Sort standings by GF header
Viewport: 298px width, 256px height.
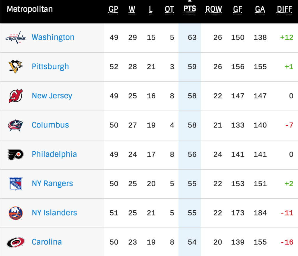238,9
